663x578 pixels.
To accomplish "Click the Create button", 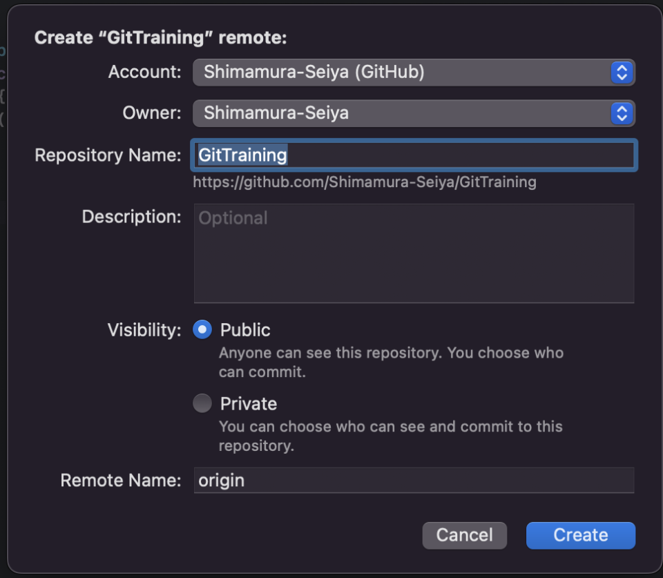I will point(580,535).
